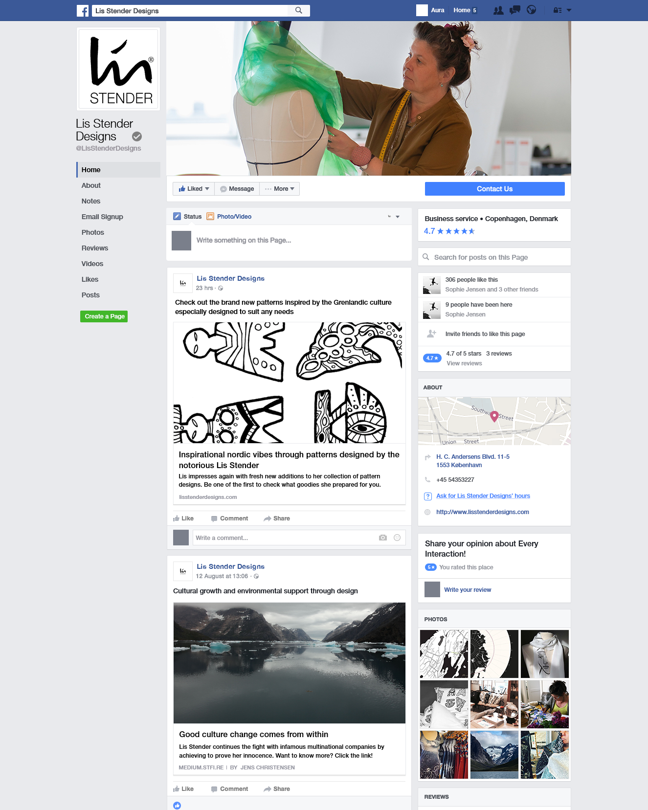The image size is (648, 810).
Task: Click the View reviews link
Action: [464, 363]
